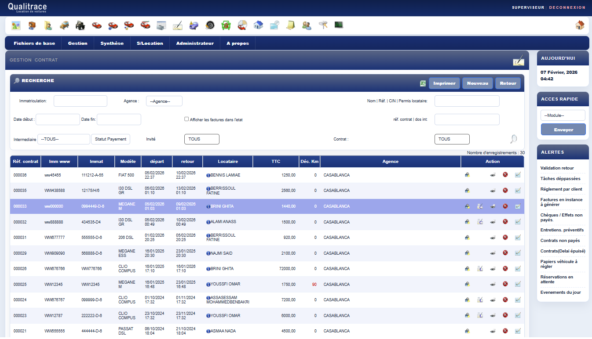Open the green monitor toolbar icon
The height and width of the screenshot is (339, 592).
coord(339,25)
